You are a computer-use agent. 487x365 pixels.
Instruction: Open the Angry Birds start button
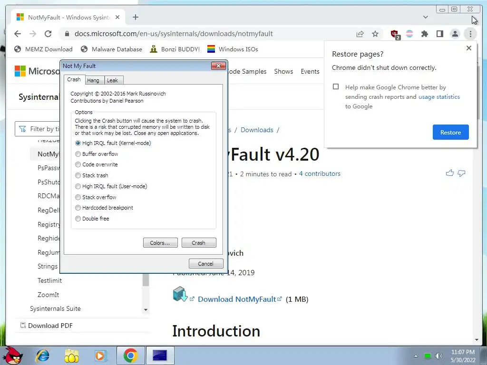coord(14,355)
